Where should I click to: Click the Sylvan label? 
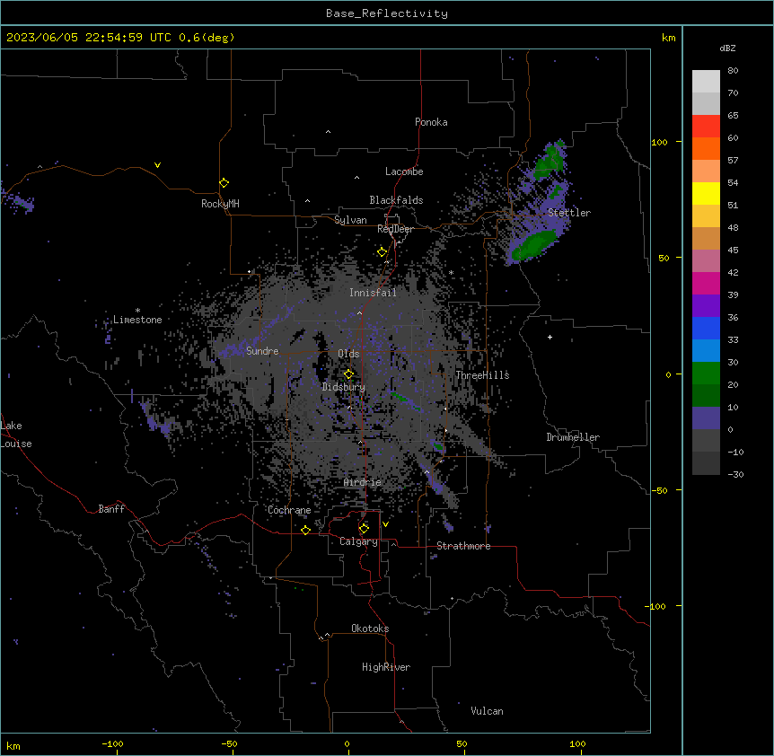(350, 220)
